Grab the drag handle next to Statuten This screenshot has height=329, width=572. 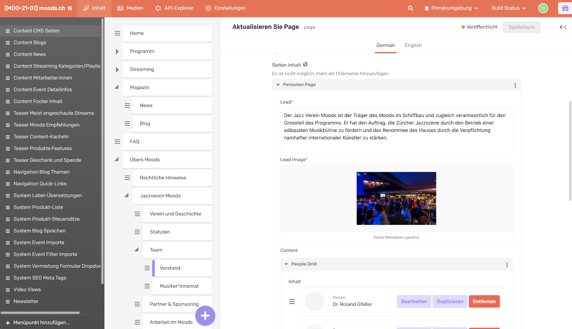(137, 232)
